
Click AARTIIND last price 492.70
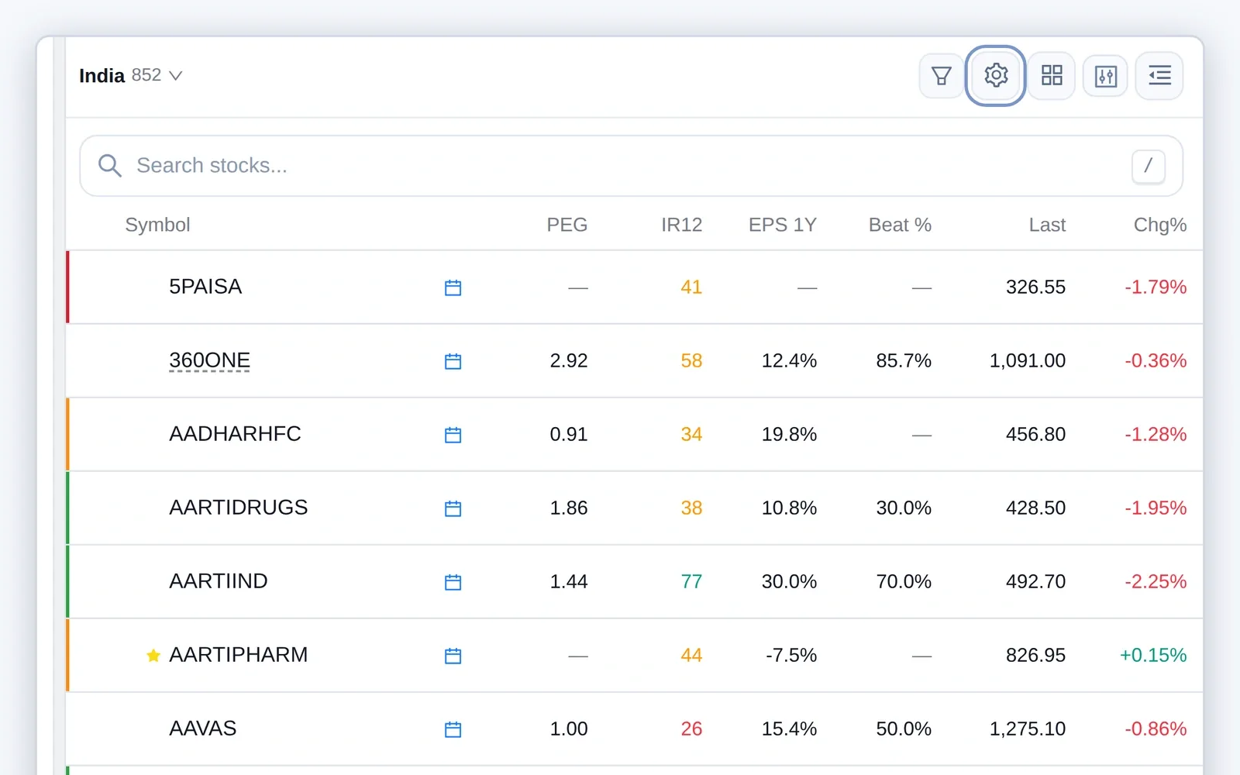(x=1035, y=582)
